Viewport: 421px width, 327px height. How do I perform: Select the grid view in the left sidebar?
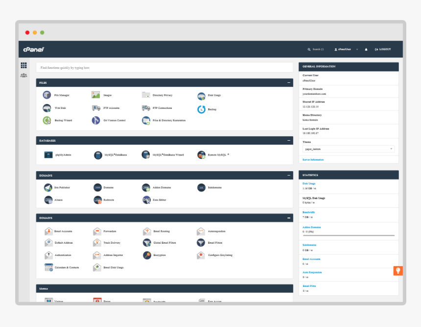point(23,64)
